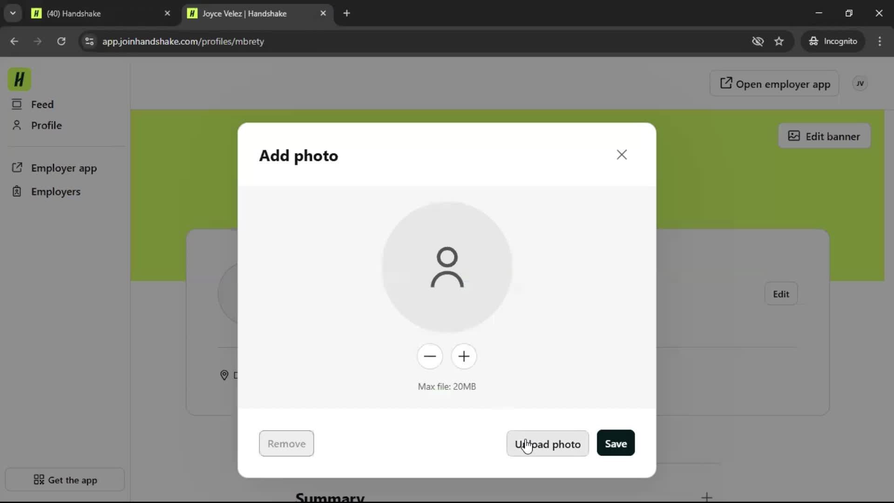Go forward in browser history

click(38, 41)
